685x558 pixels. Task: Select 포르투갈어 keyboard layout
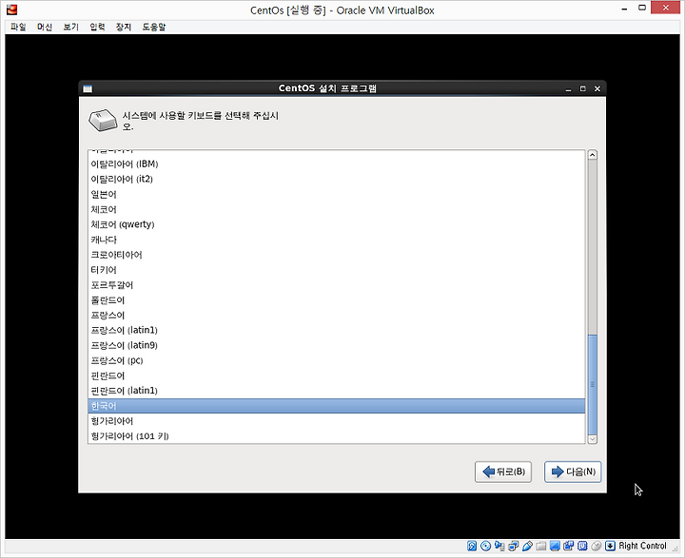coord(337,285)
